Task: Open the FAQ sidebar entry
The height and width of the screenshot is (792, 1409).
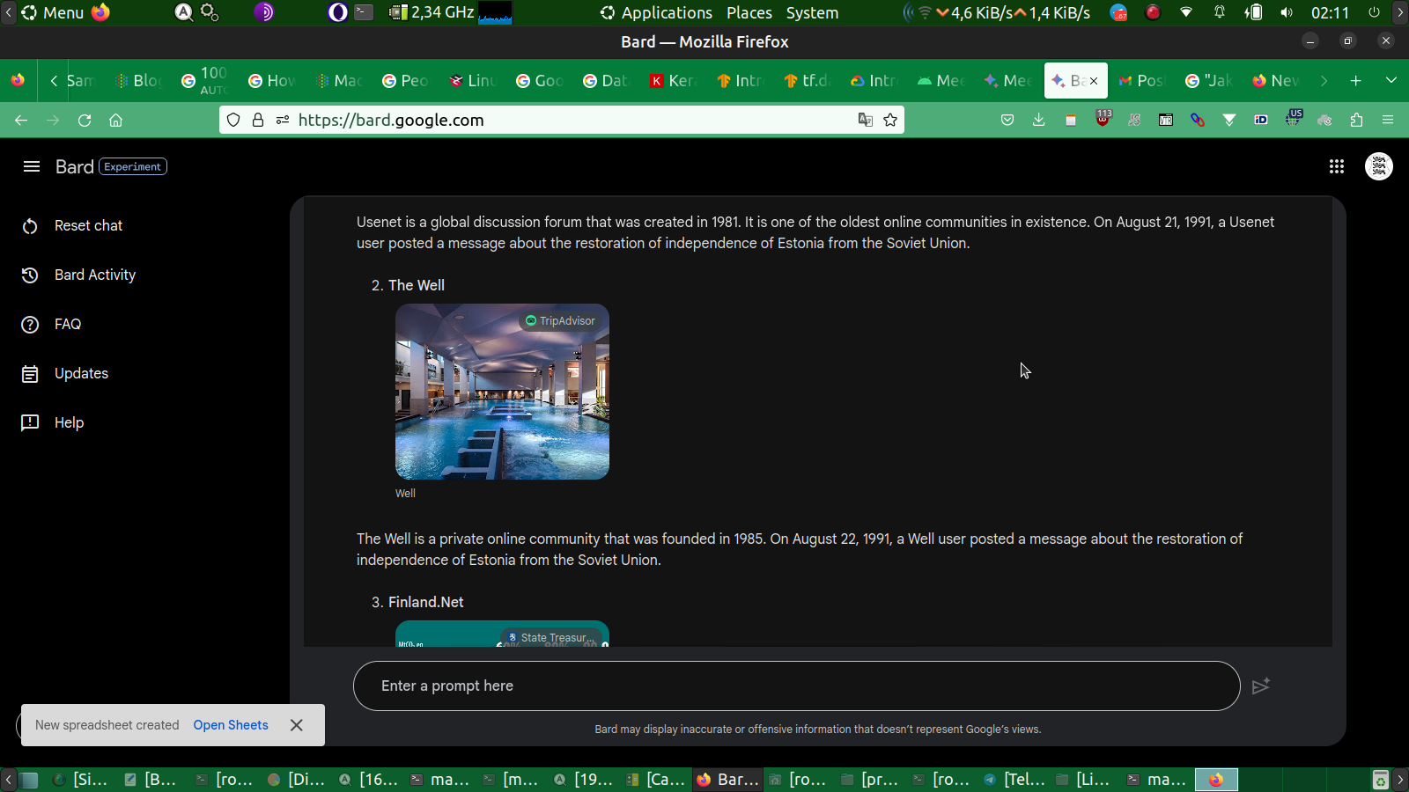Action: pyautogui.click(x=68, y=325)
